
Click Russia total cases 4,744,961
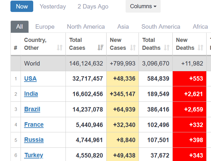click(x=89, y=140)
